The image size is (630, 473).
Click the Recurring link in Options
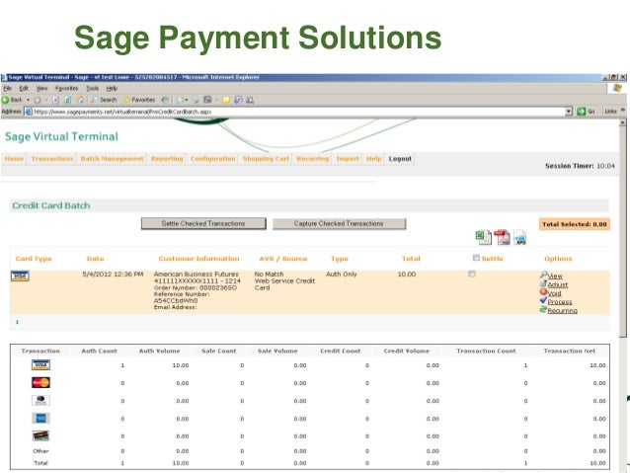pyautogui.click(x=562, y=311)
